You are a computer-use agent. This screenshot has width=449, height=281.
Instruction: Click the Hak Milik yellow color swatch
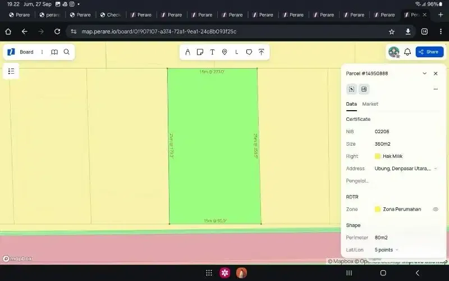(378, 156)
